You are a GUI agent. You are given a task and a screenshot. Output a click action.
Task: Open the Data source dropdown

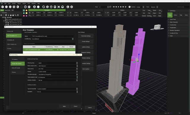58,69
